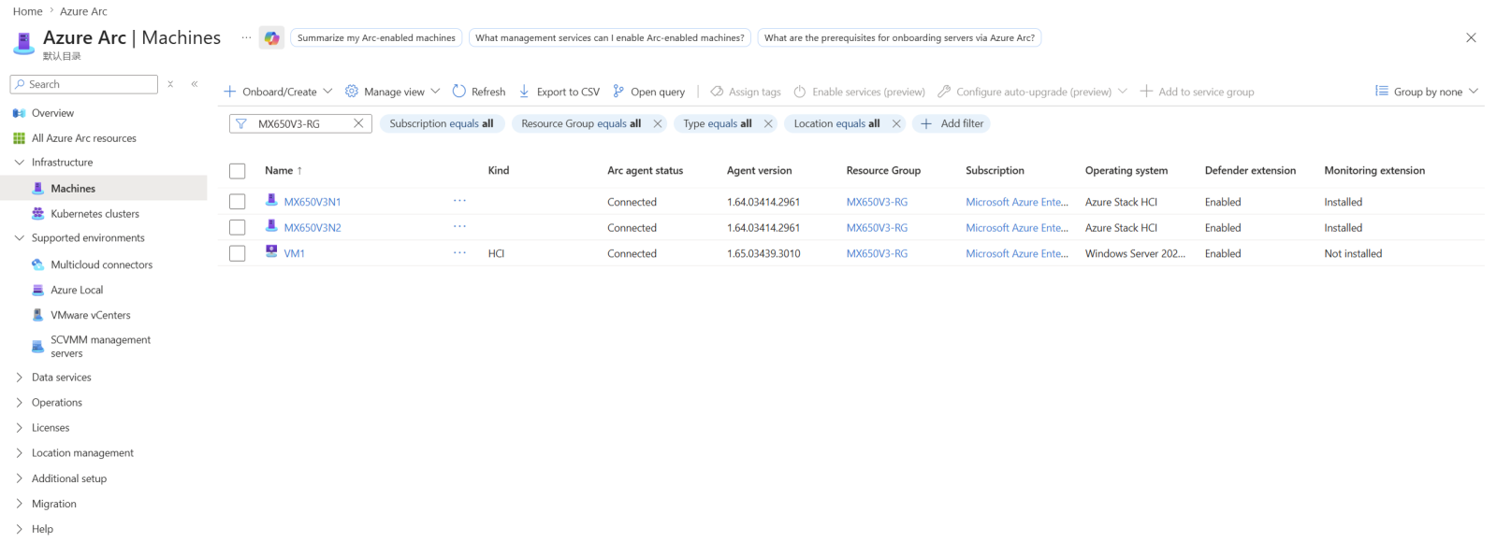Focus the sidebar Search field
This screenshot has height=542, width=1497.
point(84,84)
